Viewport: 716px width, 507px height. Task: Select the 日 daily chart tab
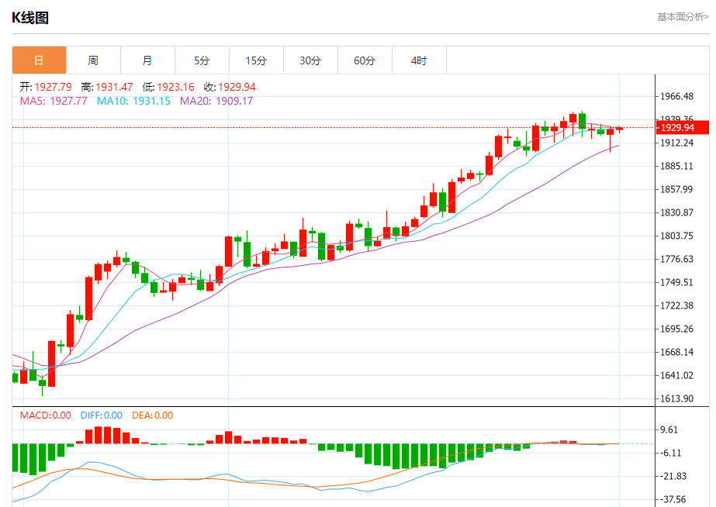tap(39, 60)
